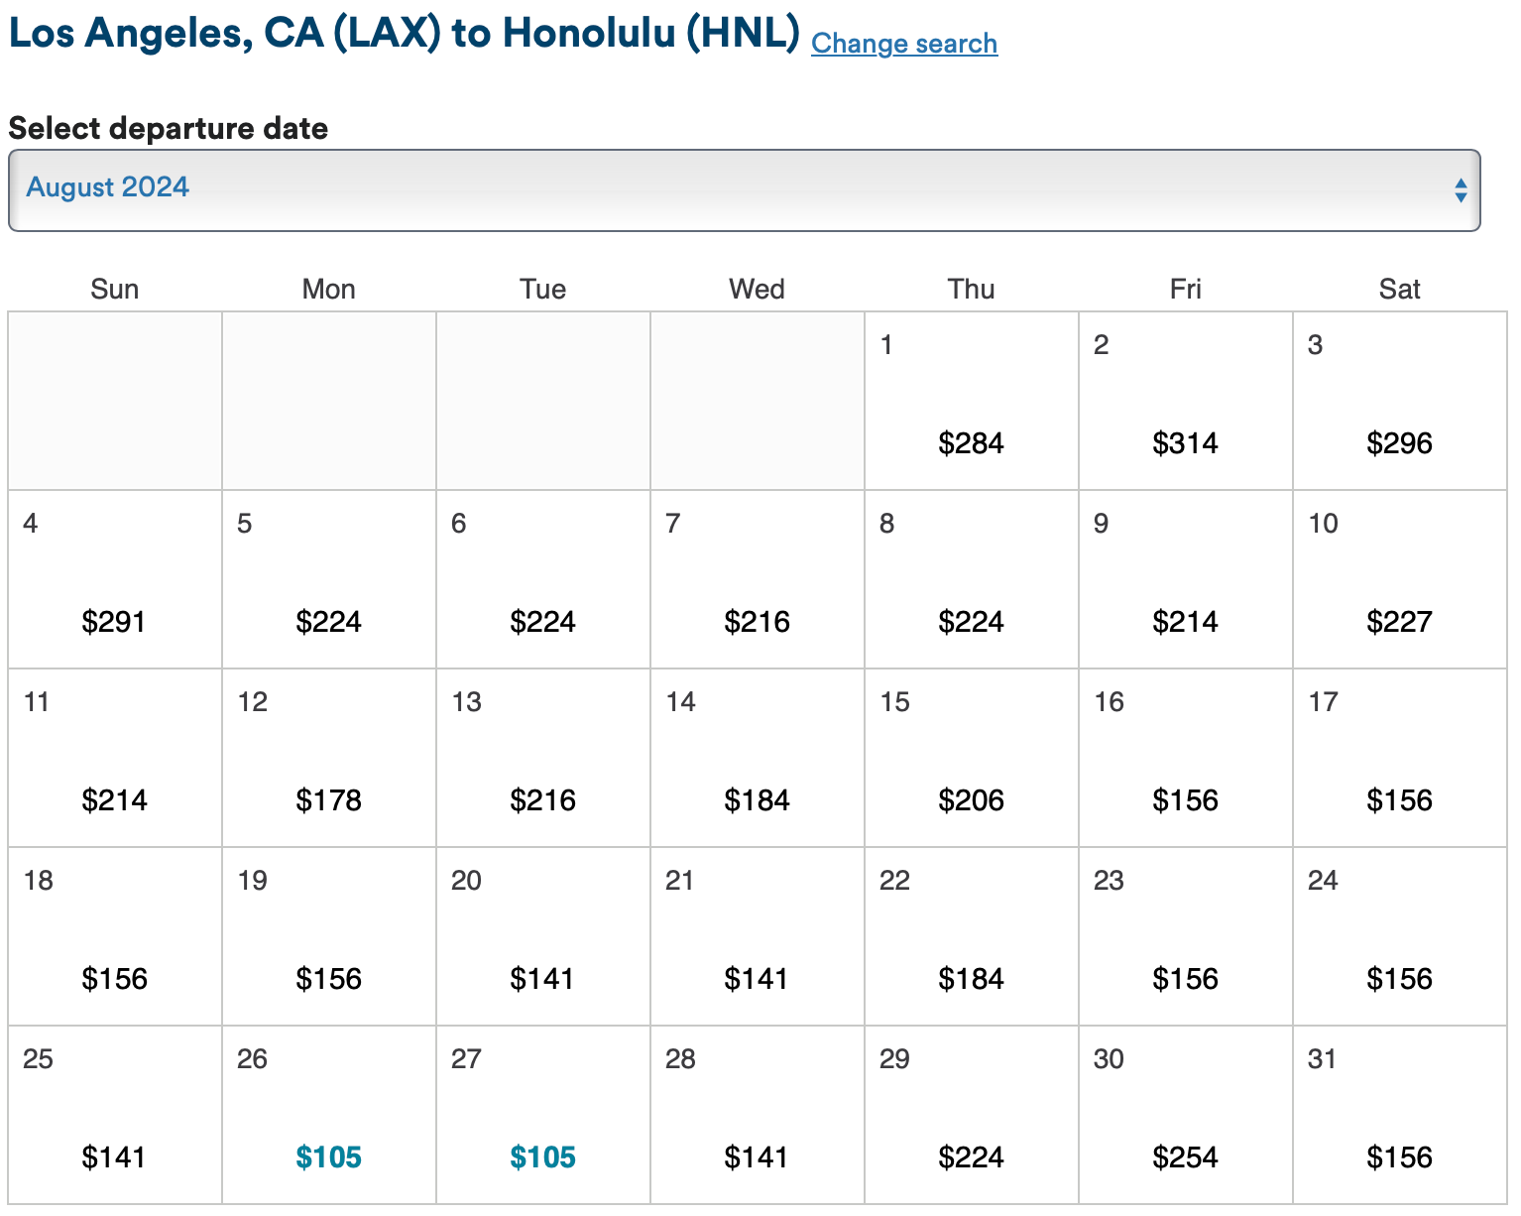
Task: Pick August 3 departure at $296
Action: pyautogui.click(x=1399, y=442)
